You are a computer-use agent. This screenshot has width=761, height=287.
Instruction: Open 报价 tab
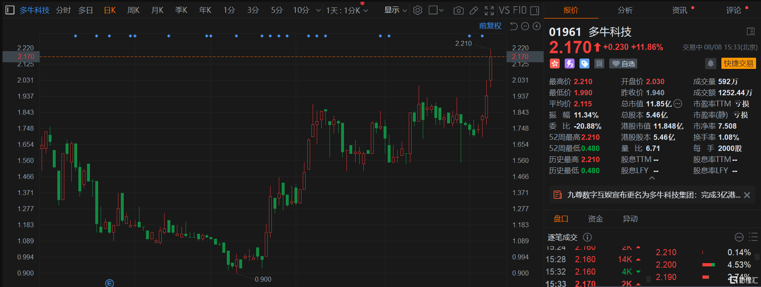[571, 10]
